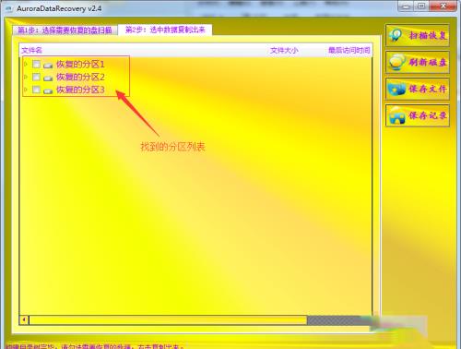Viewport: 461px width, 349px height.
Task: Select the 第2步 选中数据复制出来 tab
Action: (165, 30)
